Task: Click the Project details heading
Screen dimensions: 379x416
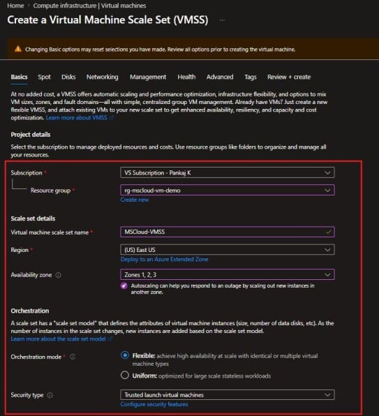Action: tap(31, 135)
